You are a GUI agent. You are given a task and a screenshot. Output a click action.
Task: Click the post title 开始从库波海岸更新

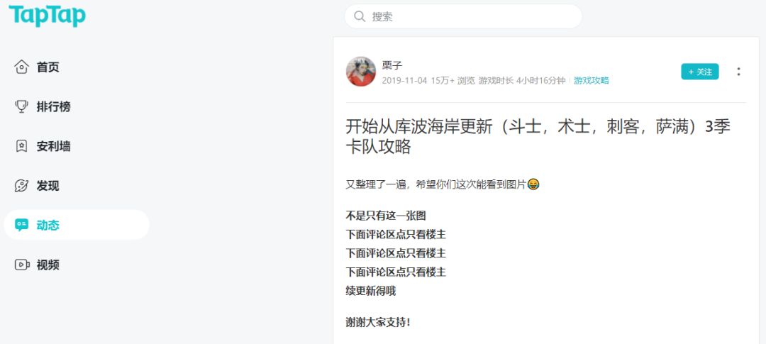pyautogui.click(x=538, y=136)
